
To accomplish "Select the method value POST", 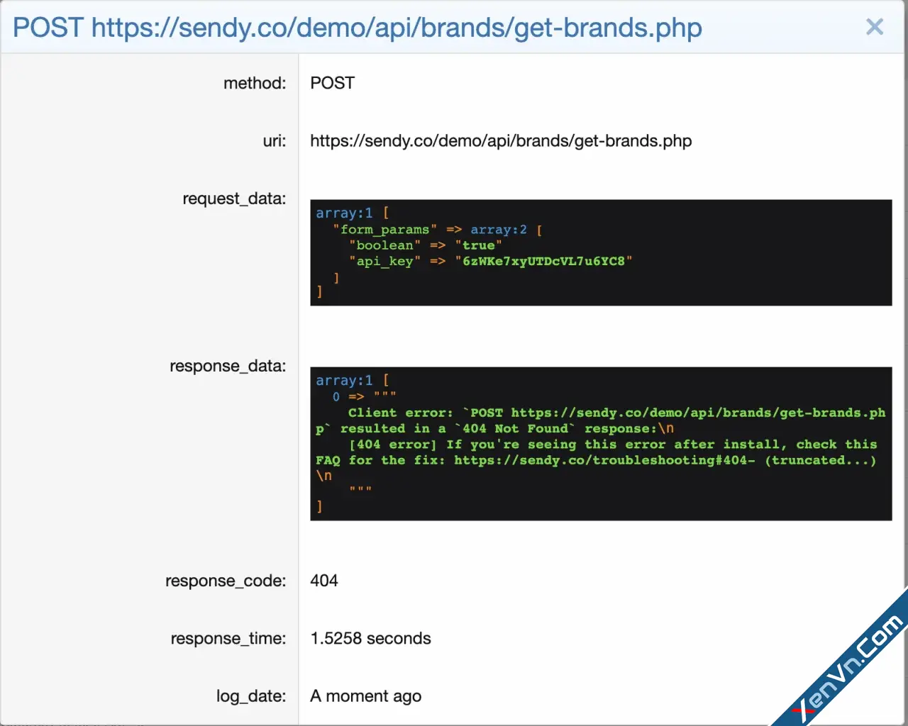I will point(332,83).
